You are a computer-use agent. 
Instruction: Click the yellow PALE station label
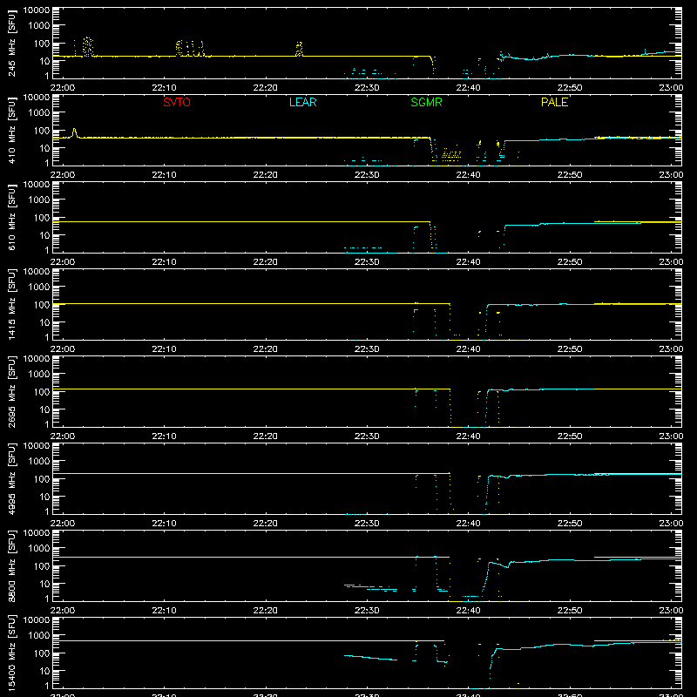[554, 102]
